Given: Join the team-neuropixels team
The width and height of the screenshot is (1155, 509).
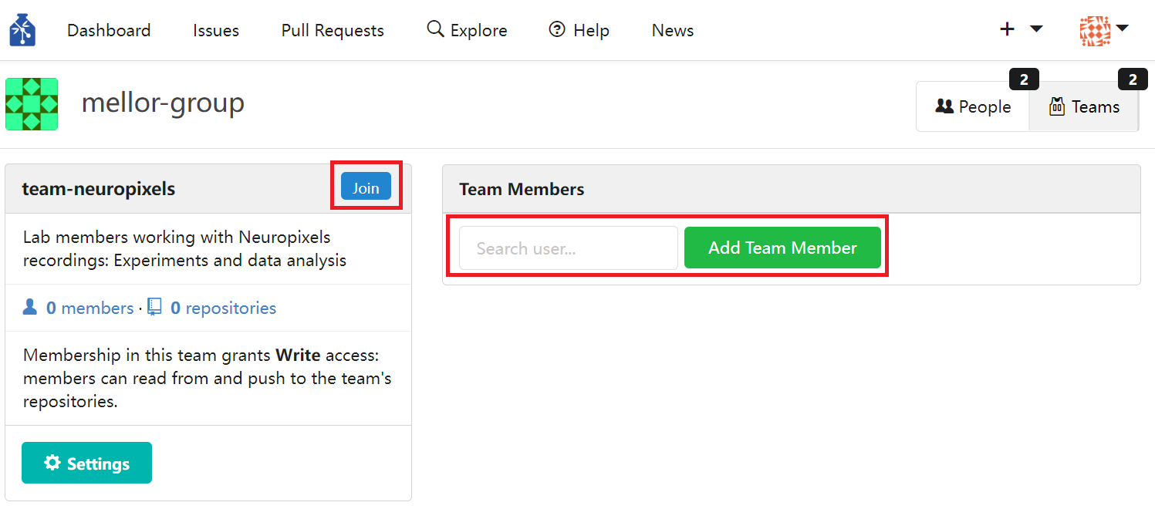Looking at the screenshot, I should click(366, 187).
